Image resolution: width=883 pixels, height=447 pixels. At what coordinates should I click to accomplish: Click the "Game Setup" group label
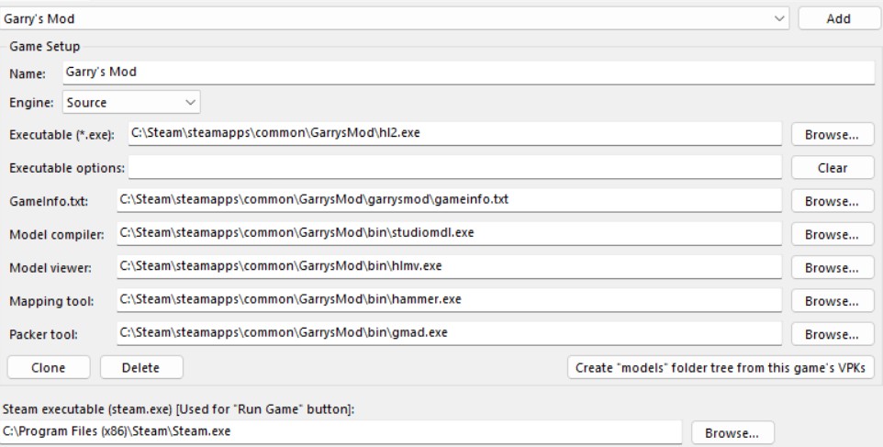click(x=44, y=46)
